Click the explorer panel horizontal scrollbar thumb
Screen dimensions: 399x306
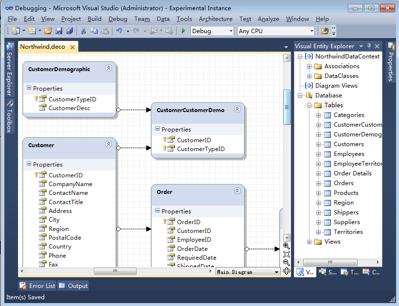330,262
